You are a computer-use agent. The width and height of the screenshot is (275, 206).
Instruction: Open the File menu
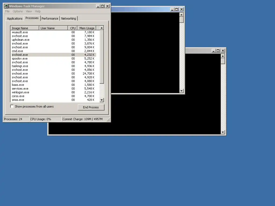[x=7, y=11]
